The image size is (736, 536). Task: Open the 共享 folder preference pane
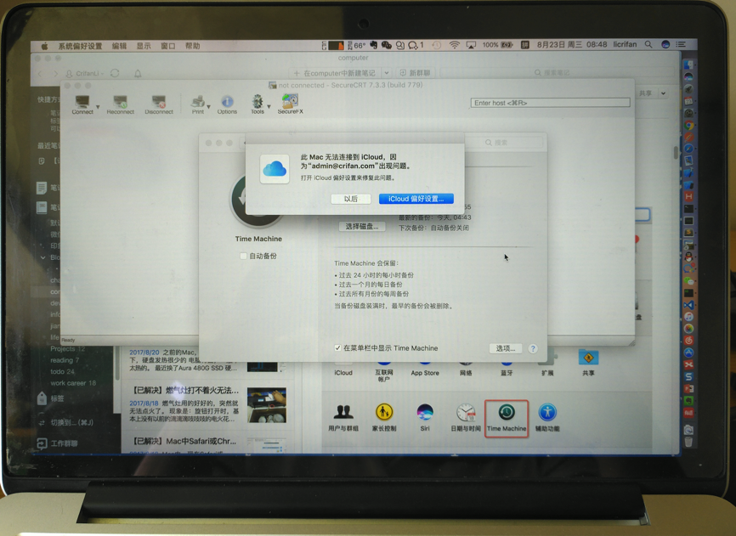pos(588,363)
